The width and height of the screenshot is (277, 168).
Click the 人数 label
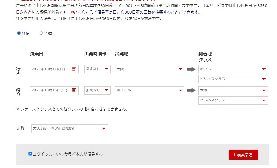(20, 129)
